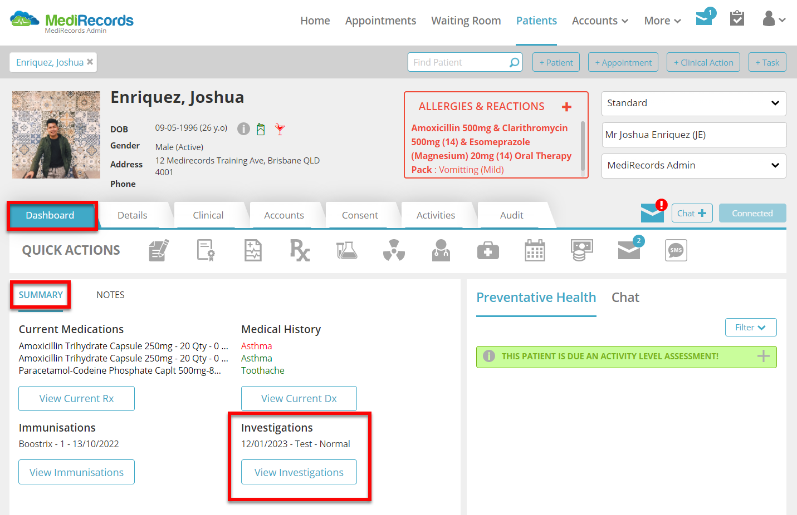Image resolution: width=797 pixels, height=515 pixels.
Task: Open Patients page in navigation
Action: coord(536,21)
